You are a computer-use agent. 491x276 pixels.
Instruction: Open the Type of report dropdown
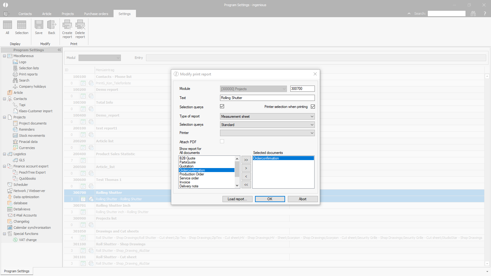(x=267, y=117)
